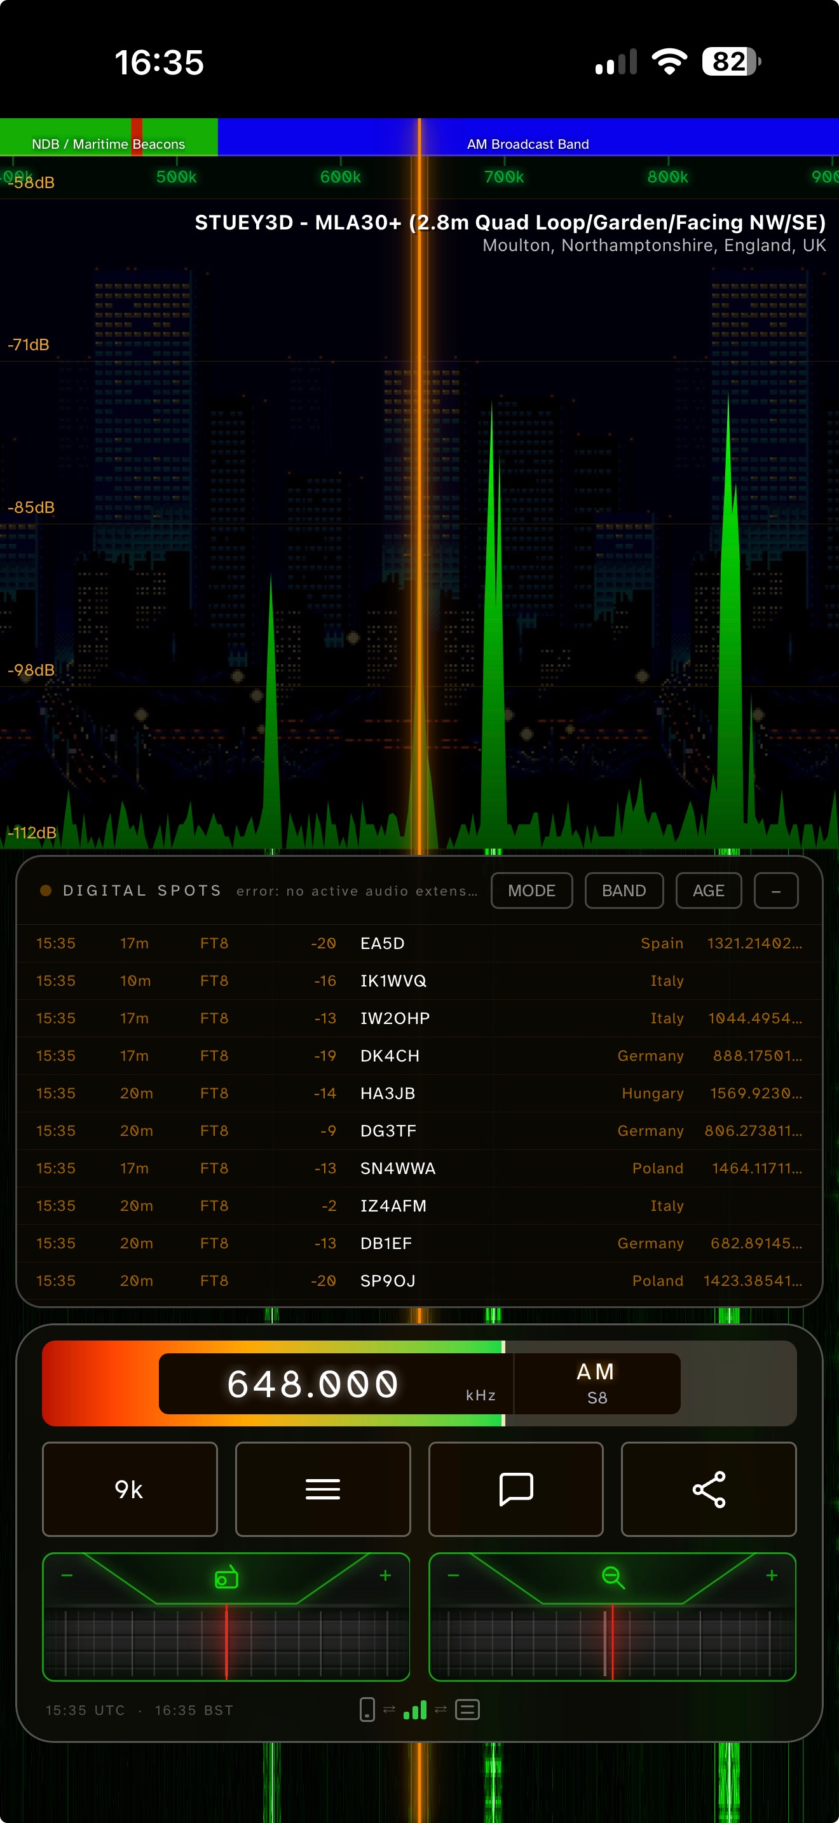Click the radio icon on tuning panel
The image size is (839, 1823).
click(x=226, y=1577)
